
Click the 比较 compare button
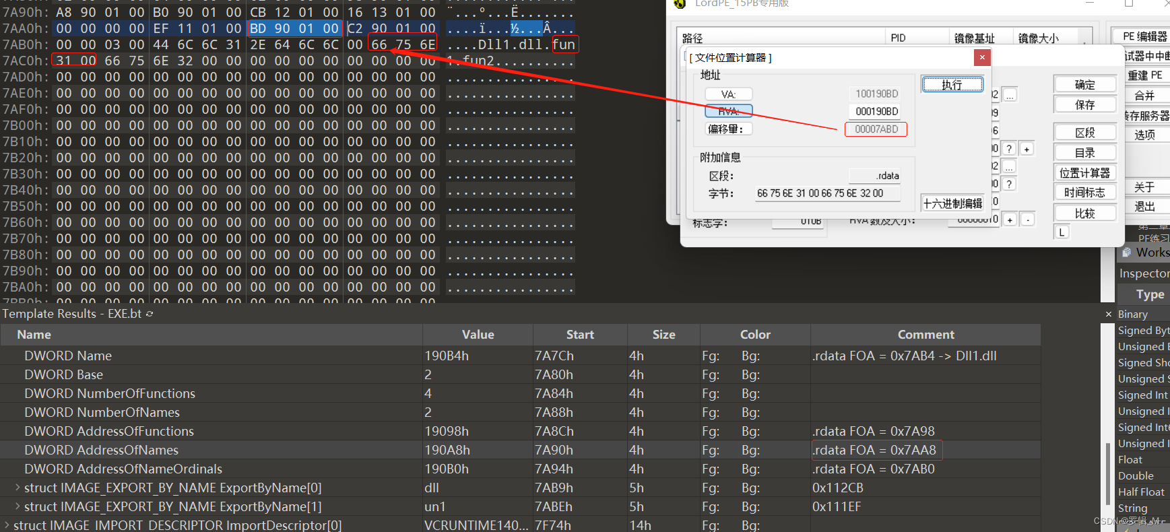1085,213
